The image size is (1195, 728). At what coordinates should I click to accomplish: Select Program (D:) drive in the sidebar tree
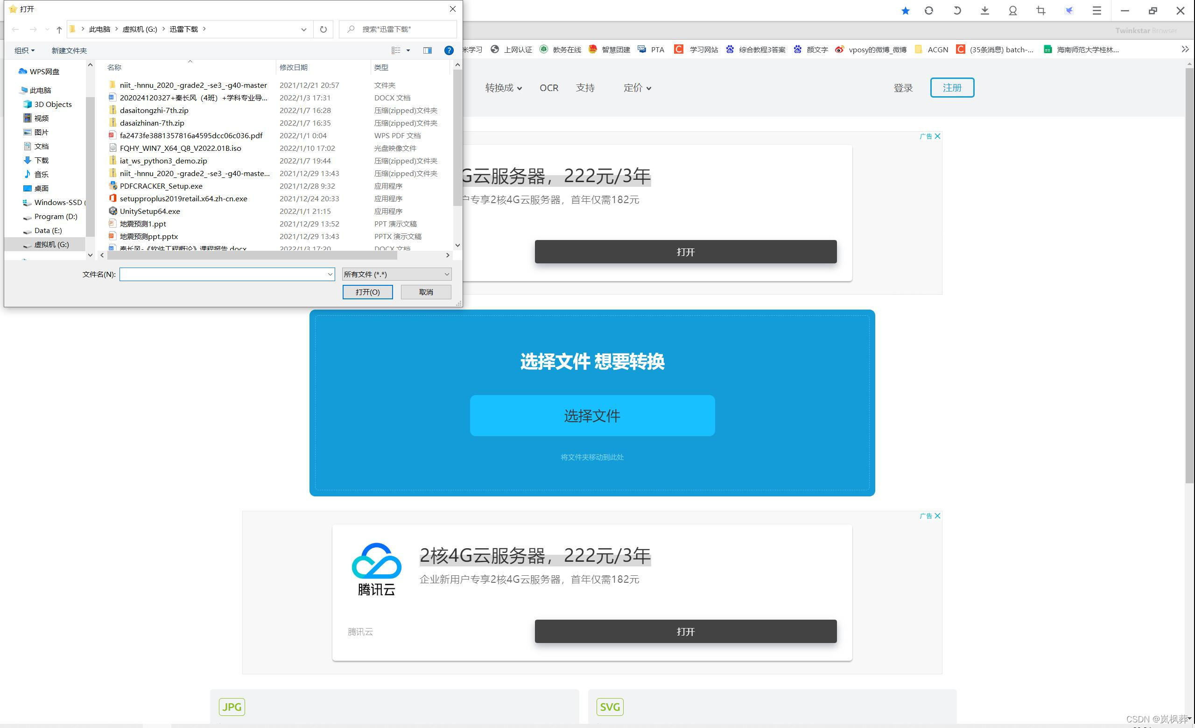point(56,216)
